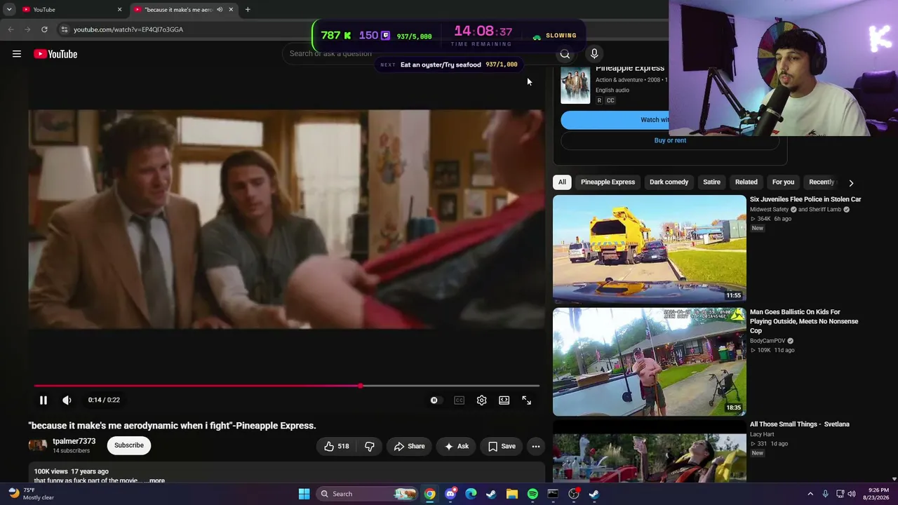898x505 pixels.
Task: Click the Windows taskbar Search box
Action: (368, 494)
